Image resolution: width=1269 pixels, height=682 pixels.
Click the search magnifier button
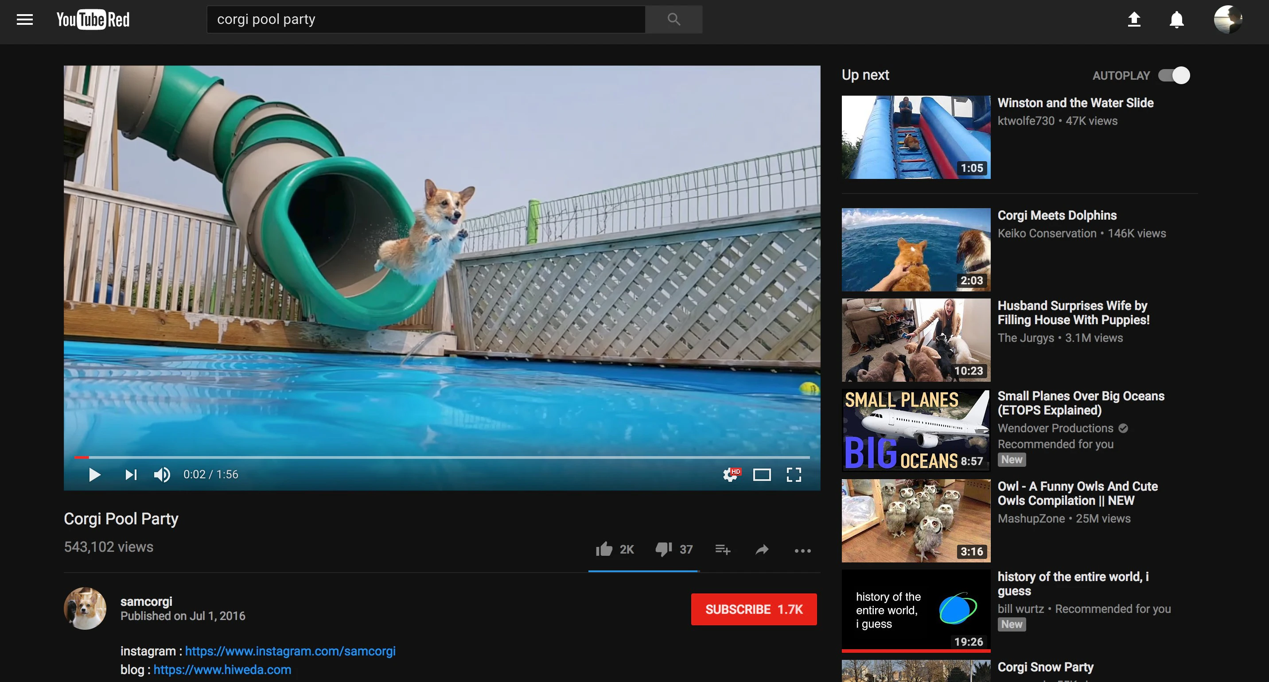tap(673, 19)
